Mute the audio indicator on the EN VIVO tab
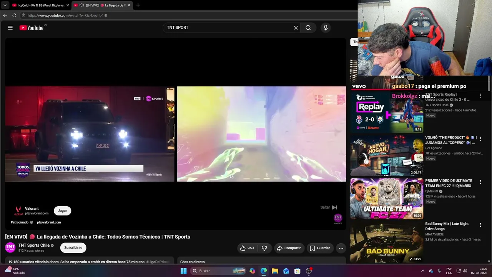This screenshot has width=492, height=277. [81, 5]
